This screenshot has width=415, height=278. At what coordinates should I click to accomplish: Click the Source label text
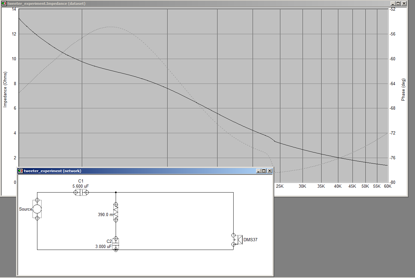tap(25, 209)
